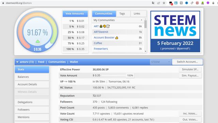Click the blue floppy disk extension icon
This screenshot has height=123, width=218.
pos(176,3)
